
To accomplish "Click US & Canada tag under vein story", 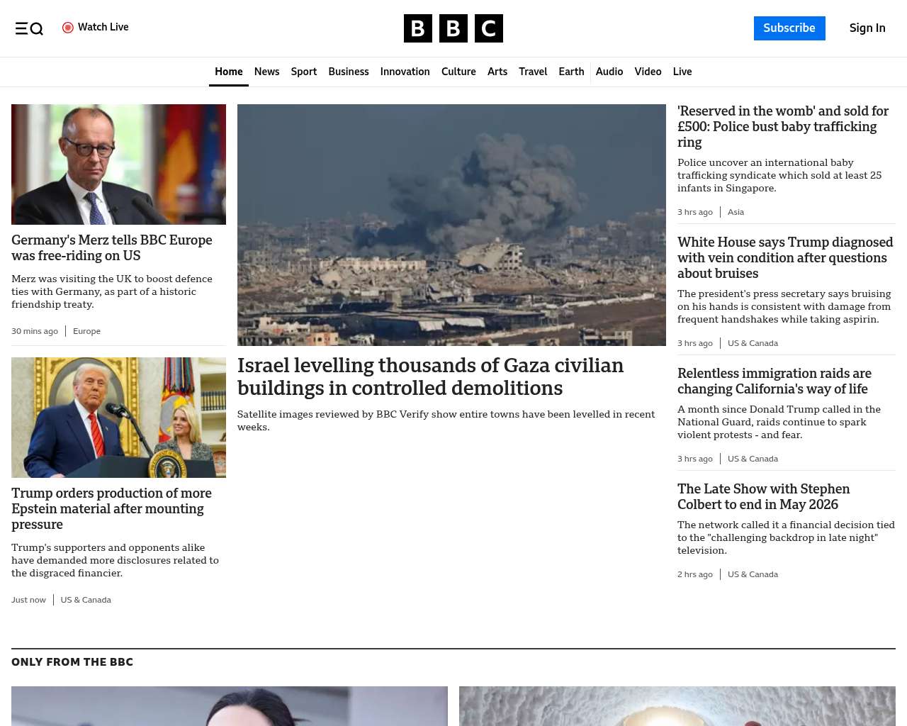I will coord(753,343).
